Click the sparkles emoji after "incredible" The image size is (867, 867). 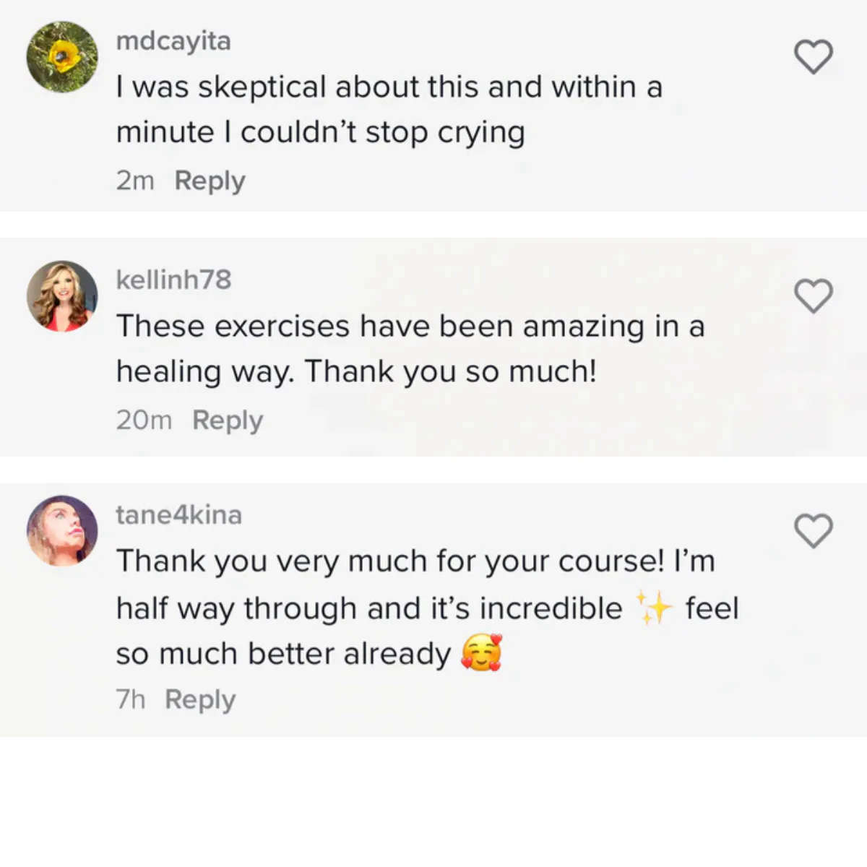pos(653,608)
